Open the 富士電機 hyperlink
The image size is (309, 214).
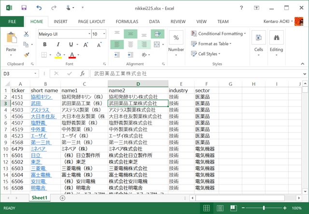pos(41,175)
